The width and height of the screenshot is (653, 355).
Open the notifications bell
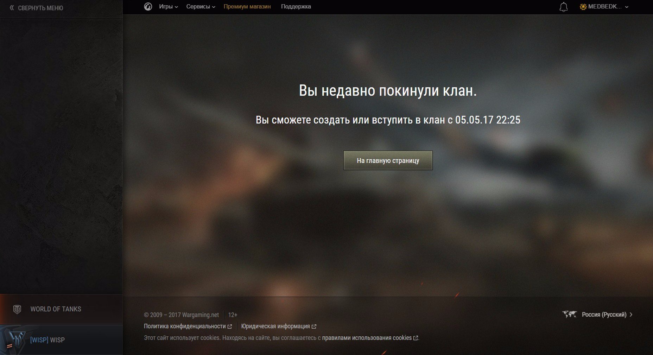(x=563, y=7)
